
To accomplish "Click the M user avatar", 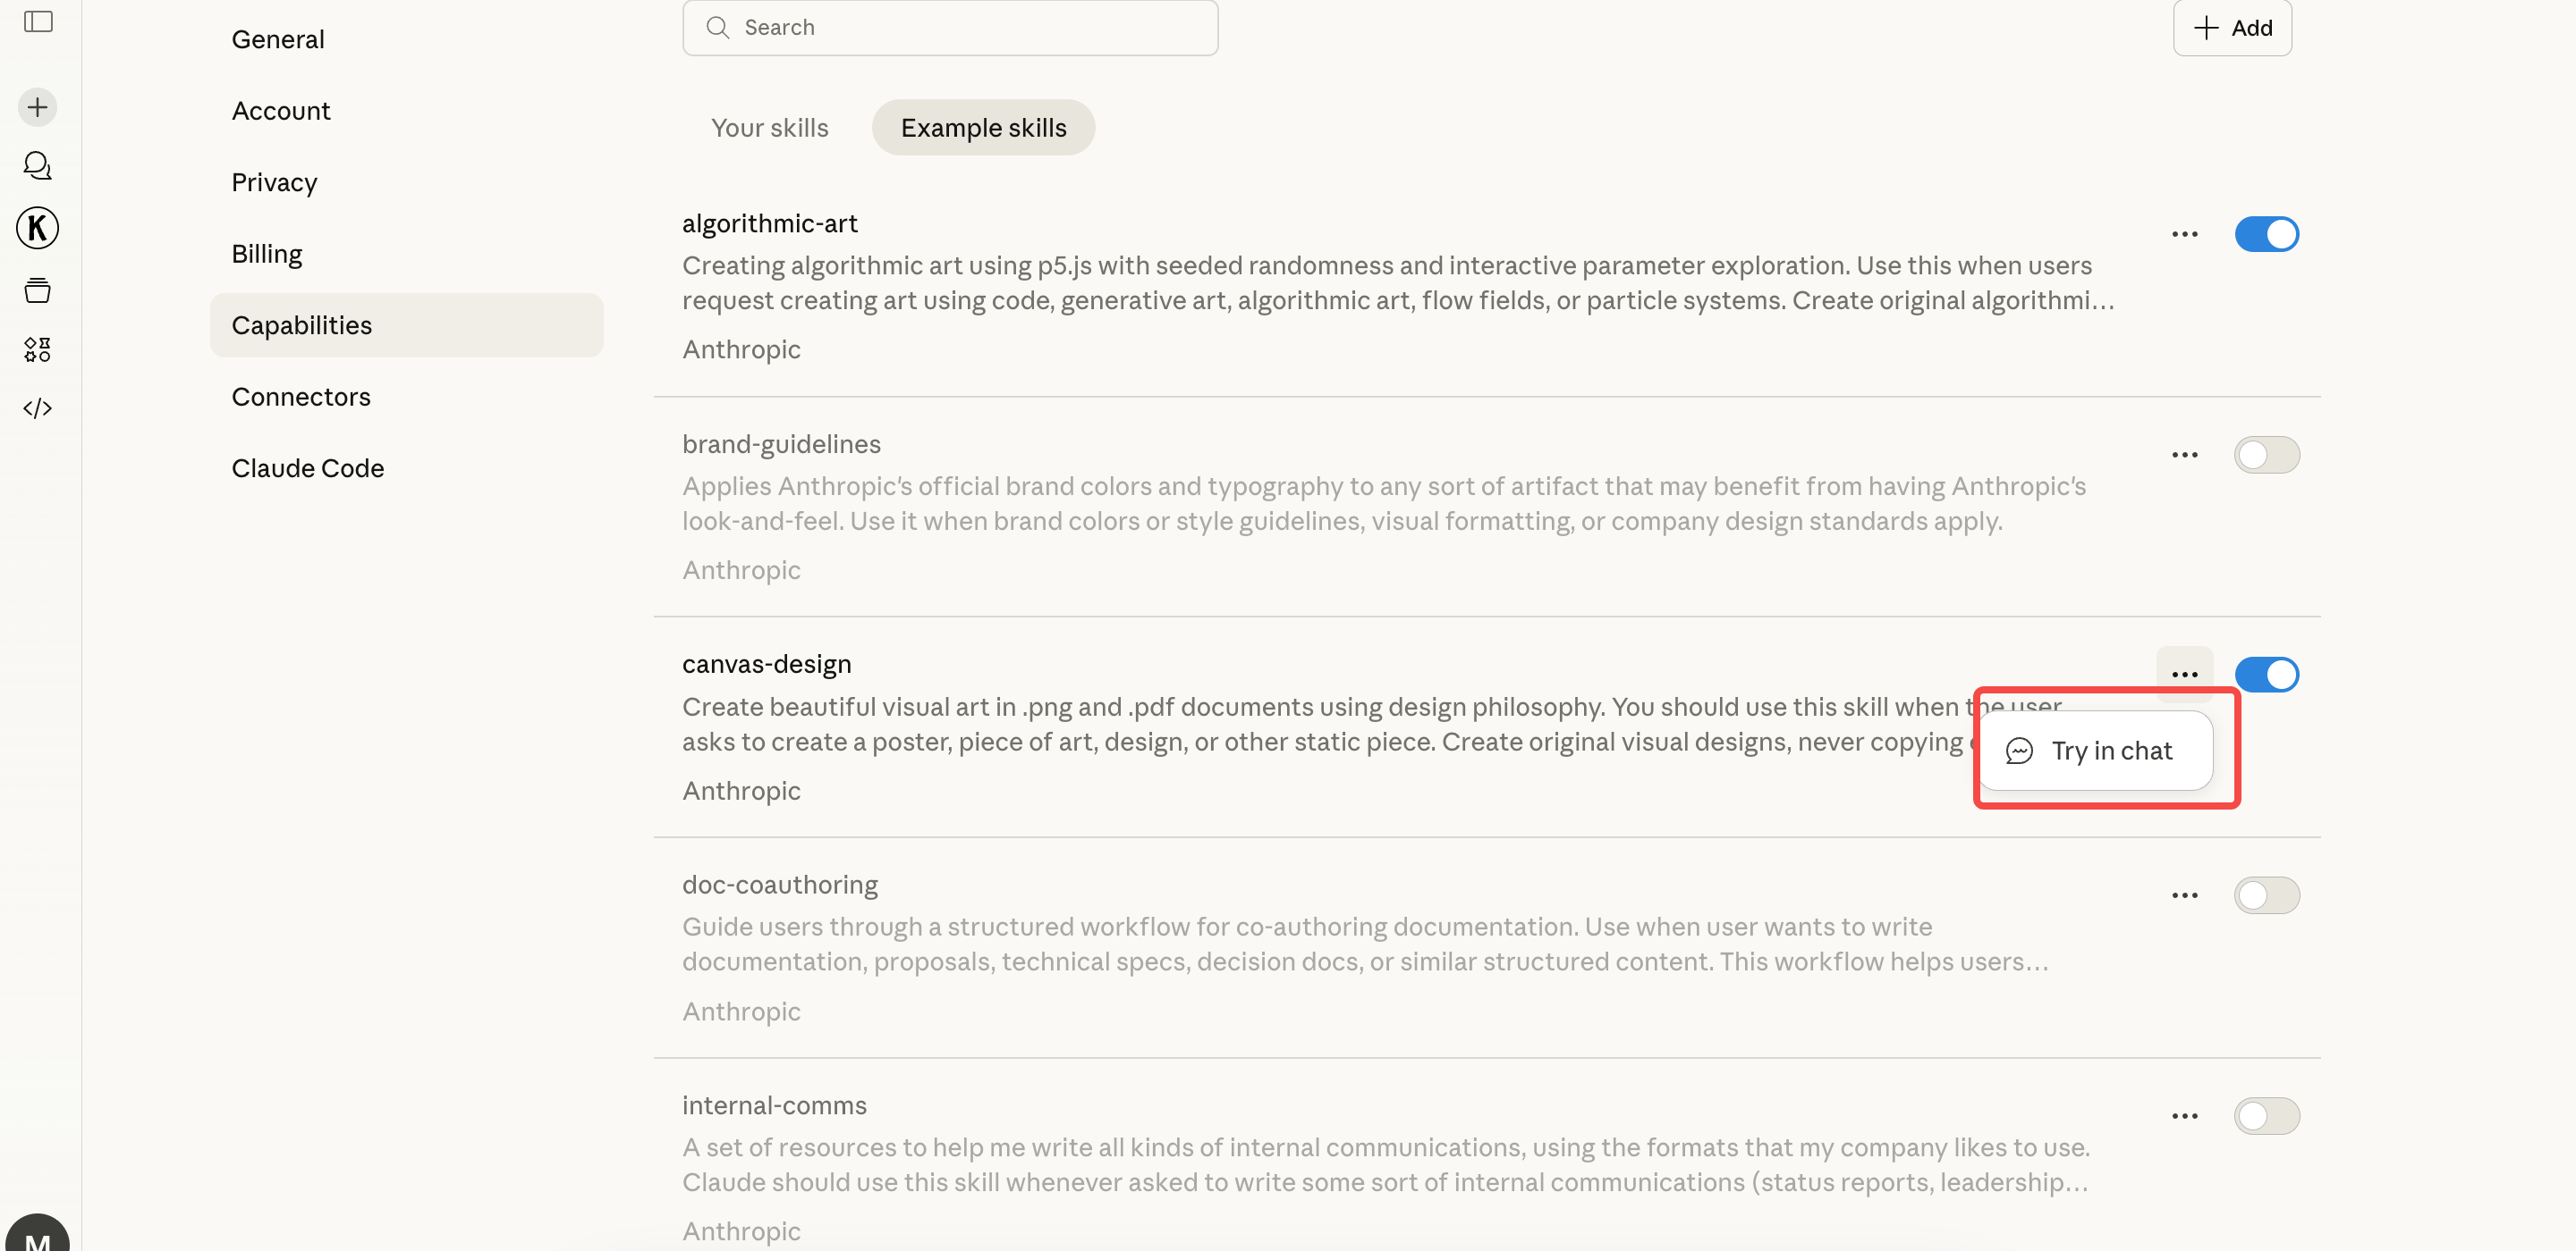I will tap(38, 1237).
